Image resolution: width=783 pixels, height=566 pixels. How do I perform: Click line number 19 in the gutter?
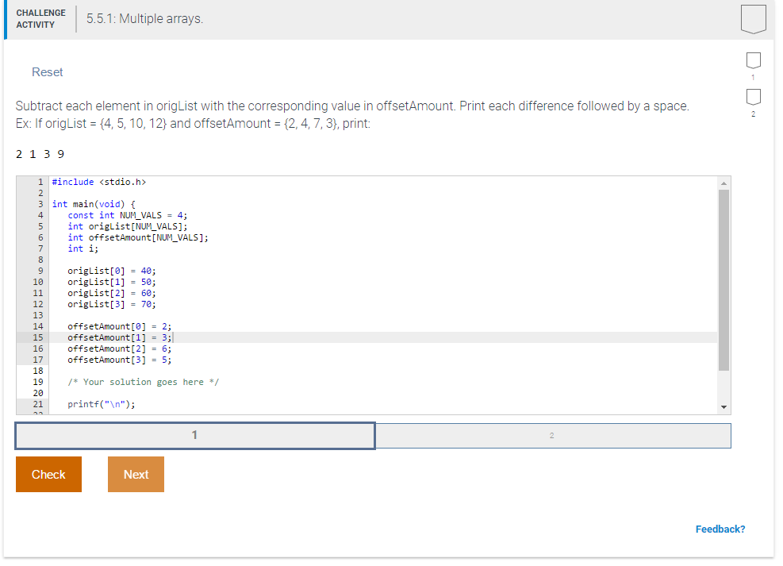38,382
